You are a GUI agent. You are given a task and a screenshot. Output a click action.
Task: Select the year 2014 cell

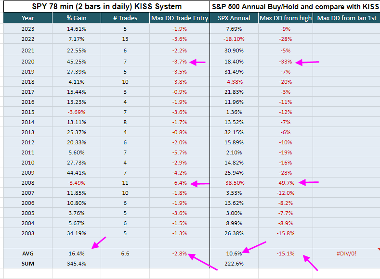28,122
